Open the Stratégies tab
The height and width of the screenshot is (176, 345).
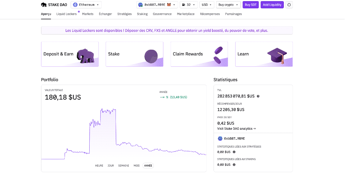click(124, 14)
